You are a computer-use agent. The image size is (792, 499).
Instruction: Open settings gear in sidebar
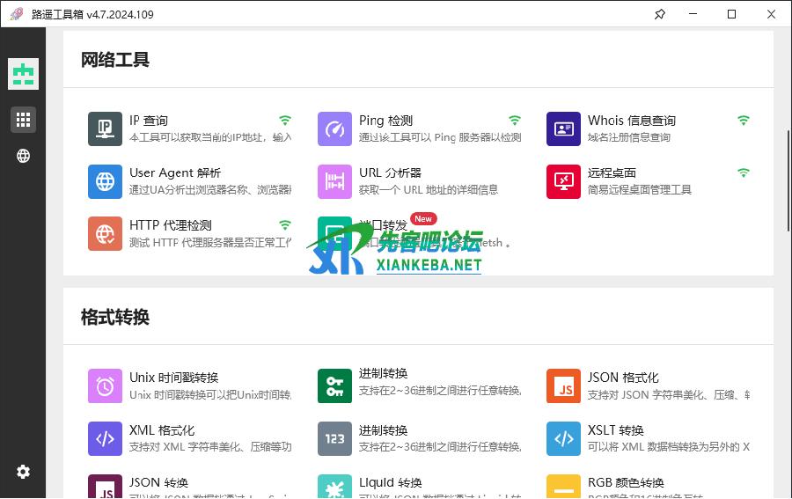[x=23, y=472]
